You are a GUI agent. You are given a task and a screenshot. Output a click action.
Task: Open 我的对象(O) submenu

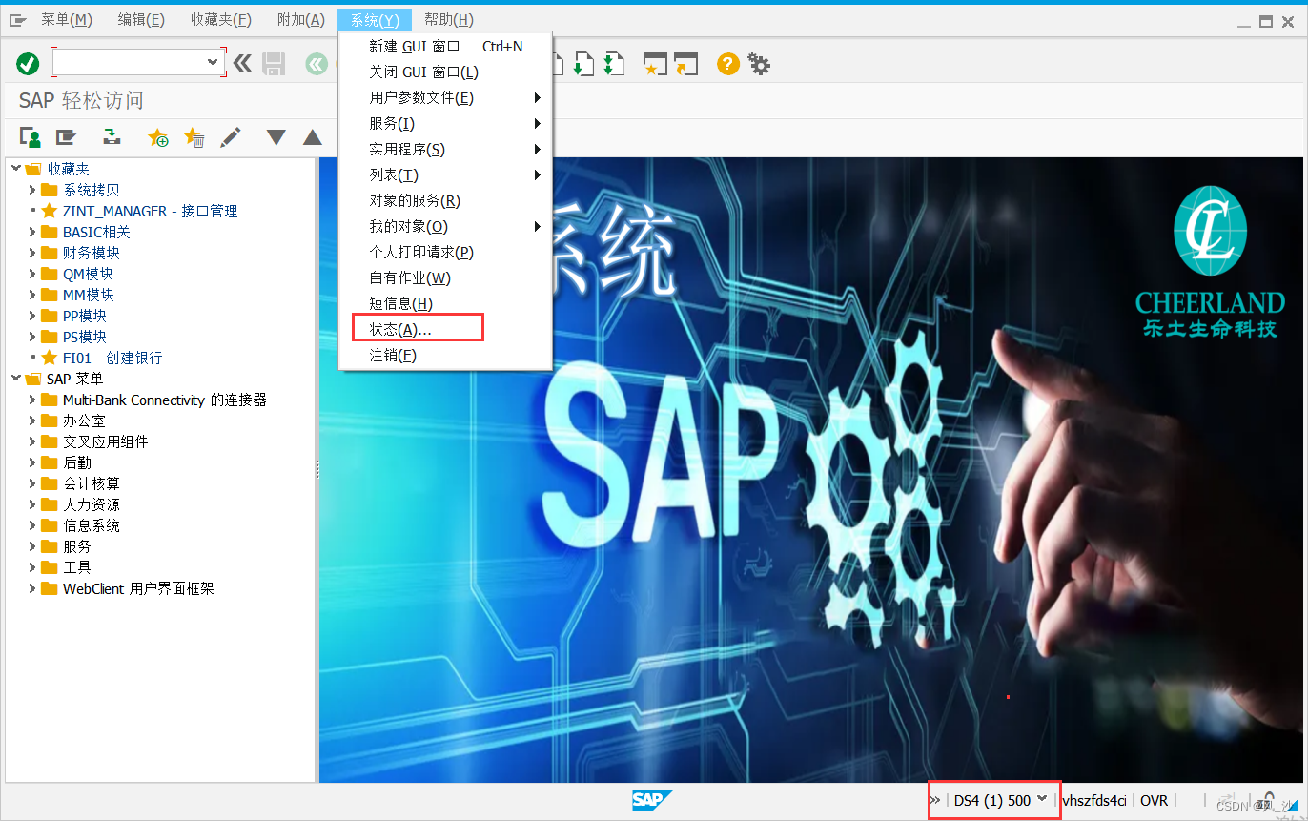pos(445,226)
